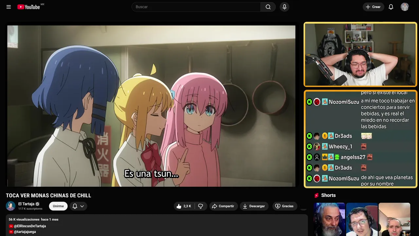The height and width of the screenshot is (236, 419).
Task: Like the video with thumbs-up
Action: coord(184,206)
